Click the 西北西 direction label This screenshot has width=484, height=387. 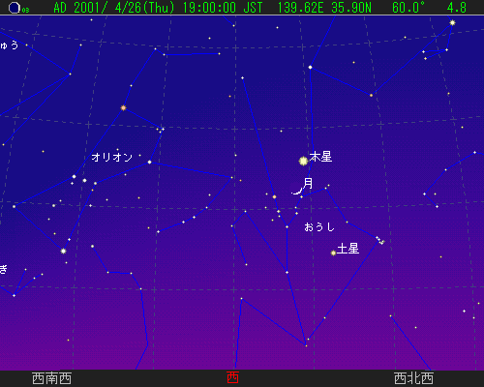click(413, 378)
